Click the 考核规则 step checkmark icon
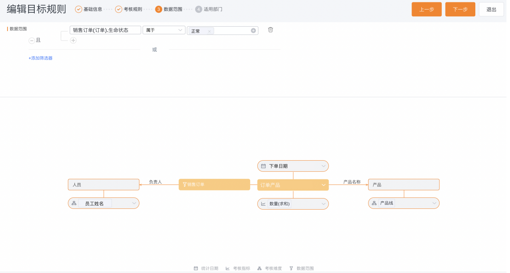The width and height of the screenshot is (510, 273). coord(119,9)
